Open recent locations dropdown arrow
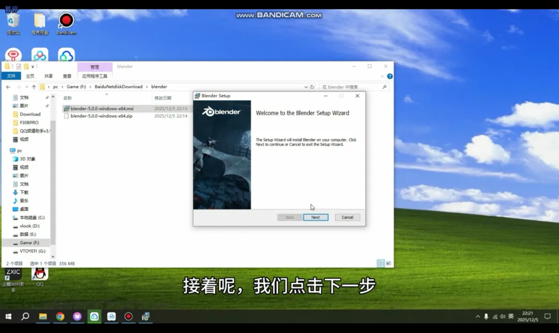Viewport: 559px width, 333px height. point(26,87)
